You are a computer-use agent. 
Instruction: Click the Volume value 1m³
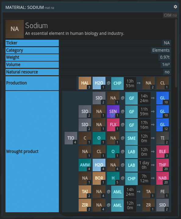[x=166, y=65]
